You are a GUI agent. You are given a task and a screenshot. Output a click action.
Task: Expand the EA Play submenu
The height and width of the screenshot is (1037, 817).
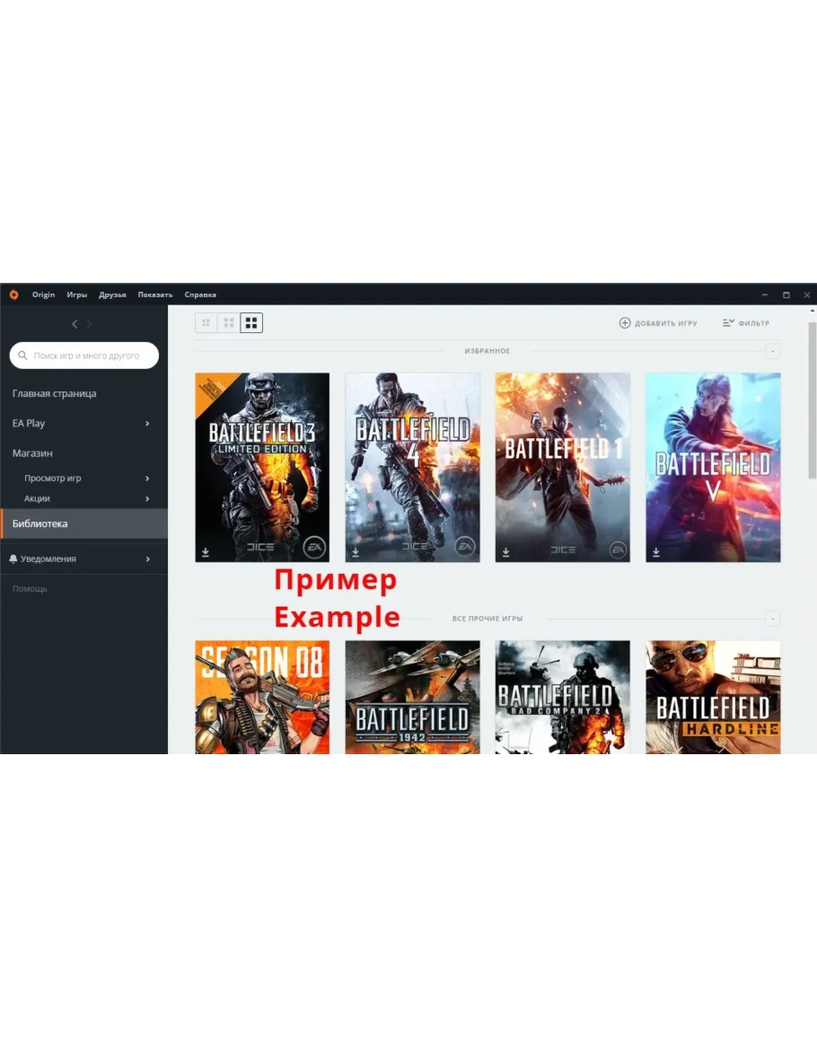pyautogui.click(x=147, y=424)
